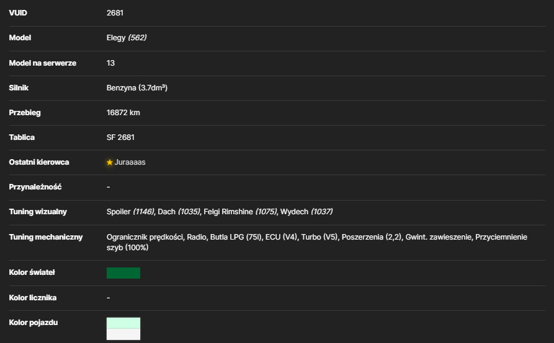The height and width of the screenshot is (343, 554).
Task: Click the Model row label
Action: point(20,38)
